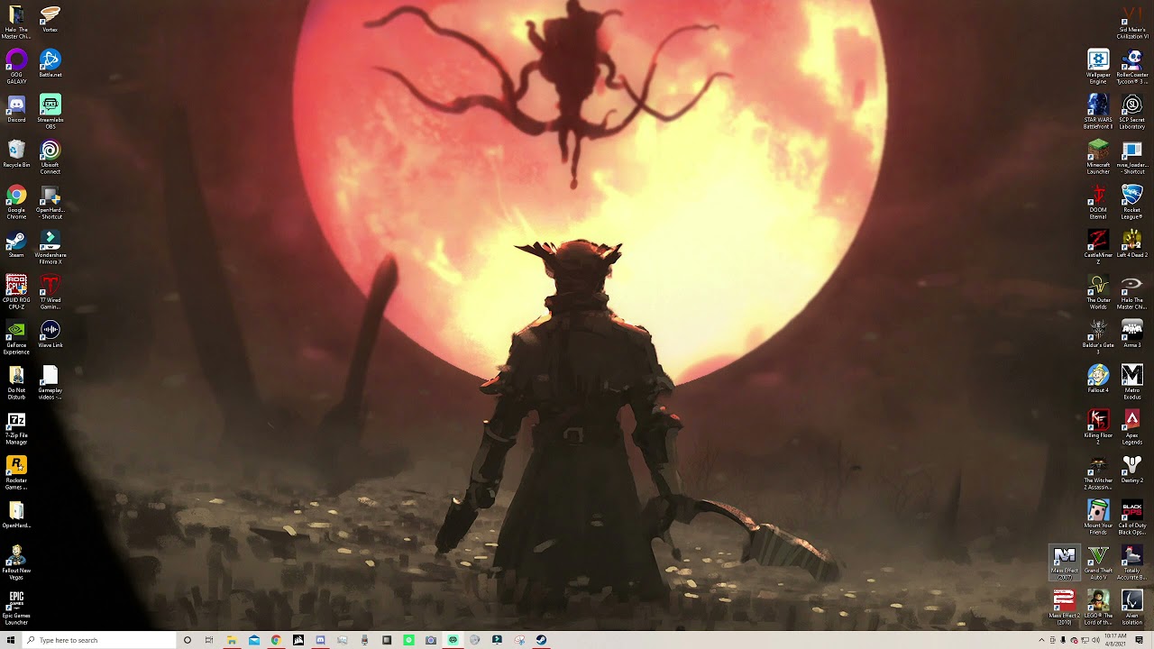Open the Battle.net desktop shortcut
1154x649 pixels.
[50, 64]
